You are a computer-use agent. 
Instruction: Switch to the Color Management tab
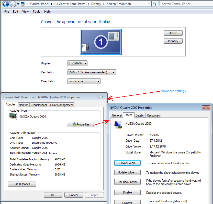coord(62,105)
